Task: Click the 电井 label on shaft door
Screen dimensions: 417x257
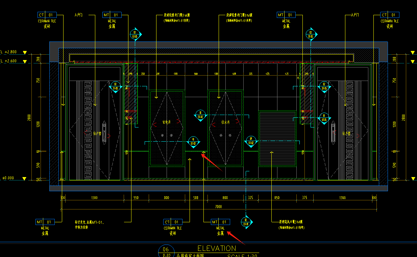Action: point(166,123)
